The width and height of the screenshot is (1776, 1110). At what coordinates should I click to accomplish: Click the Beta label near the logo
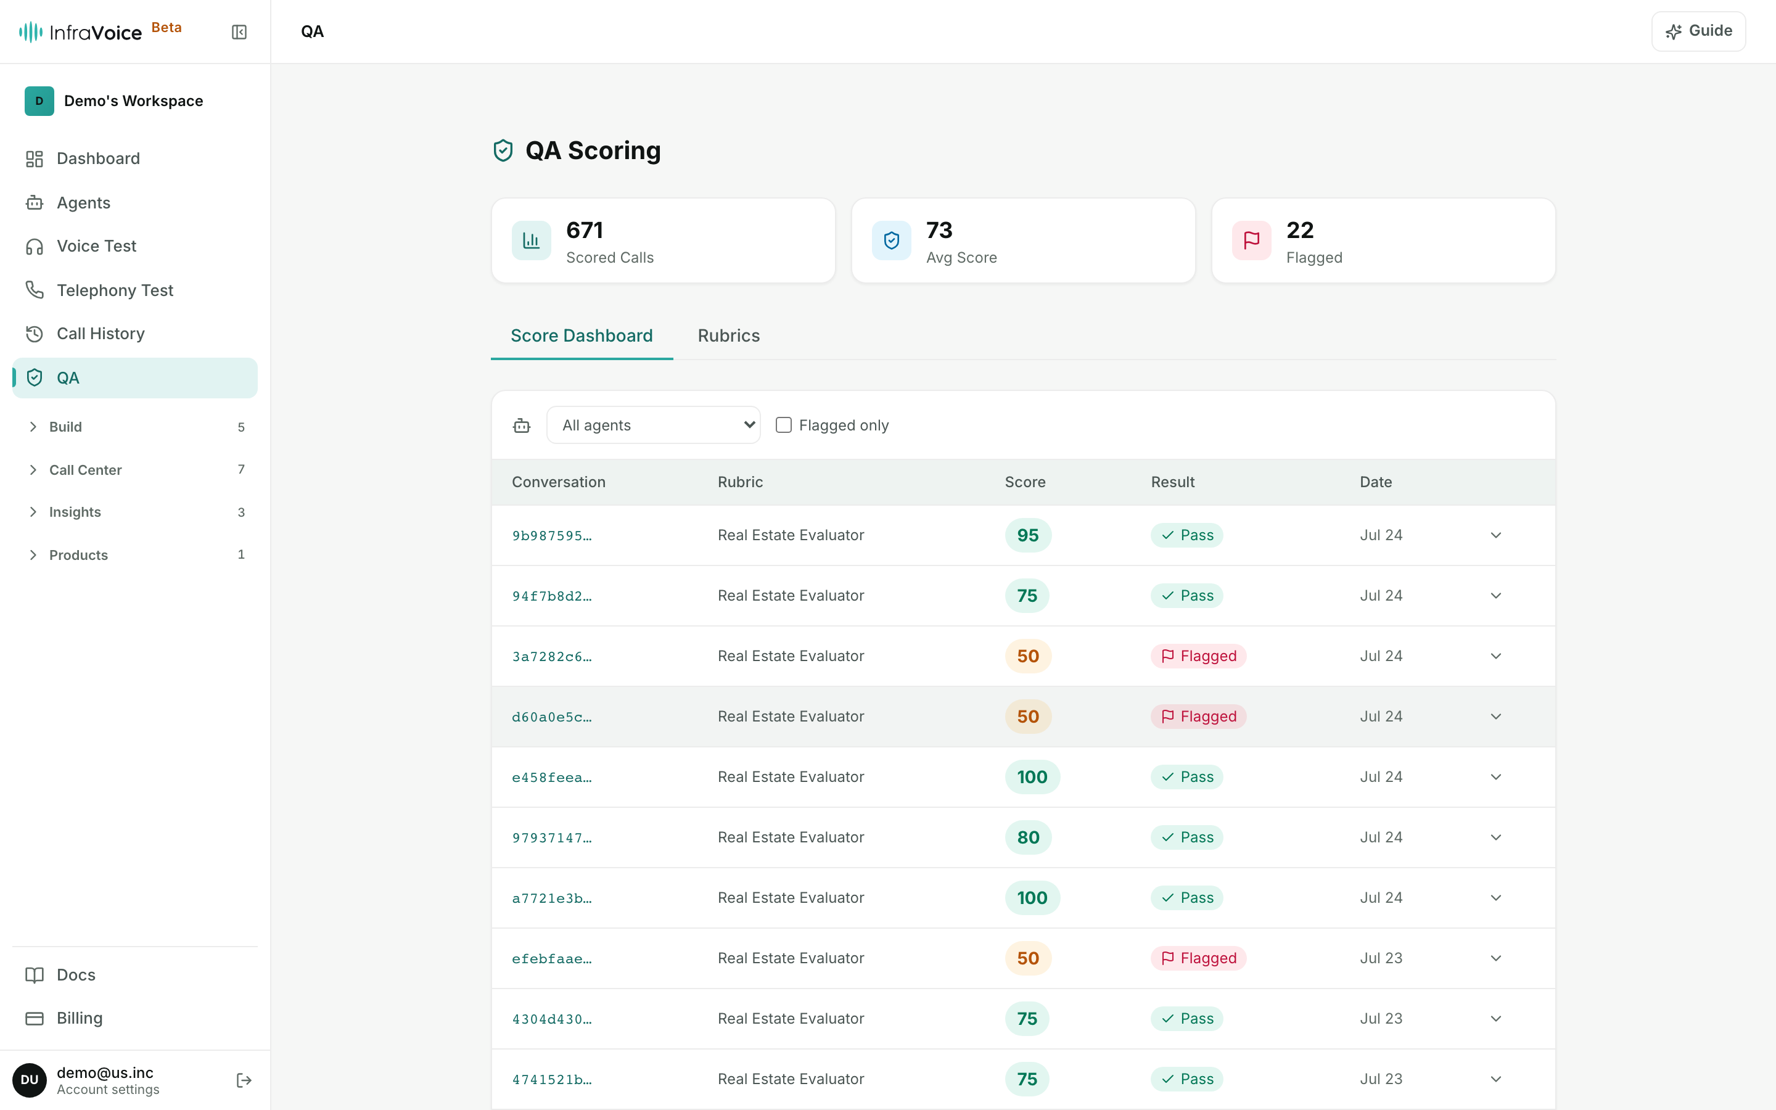point(166,27)
